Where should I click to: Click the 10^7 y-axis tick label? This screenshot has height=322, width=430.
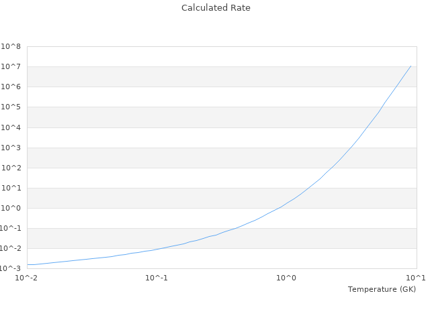pos(11,67)
